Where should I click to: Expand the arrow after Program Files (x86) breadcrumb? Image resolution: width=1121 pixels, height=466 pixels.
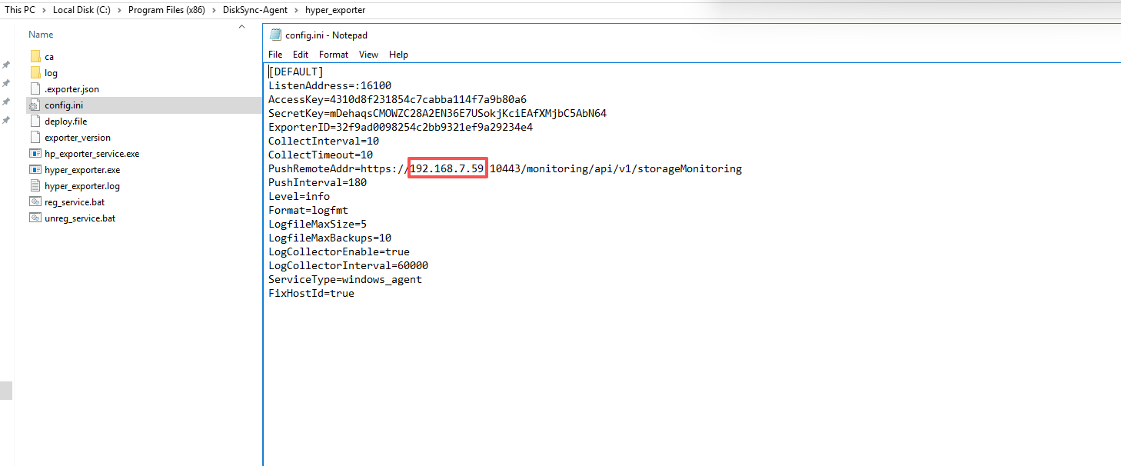pyautogui.click(x=215, y=10)
